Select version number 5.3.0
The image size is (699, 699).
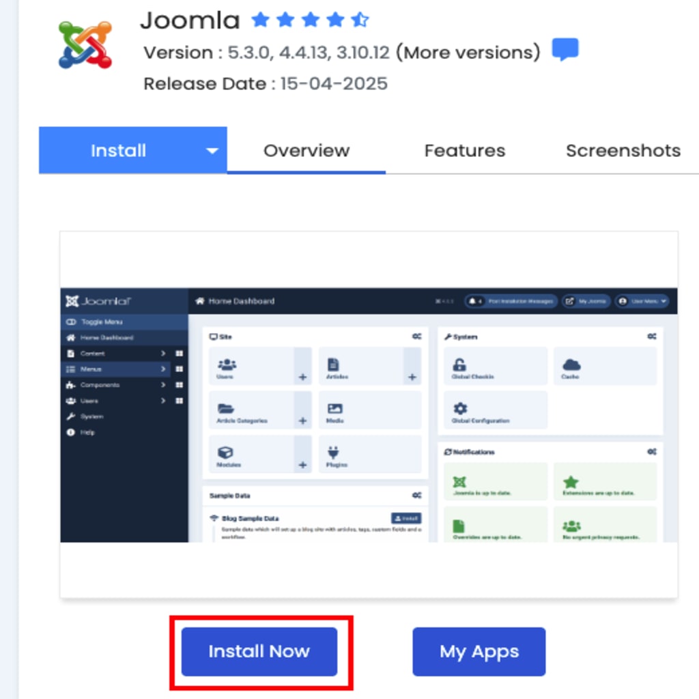pos(249,53)
